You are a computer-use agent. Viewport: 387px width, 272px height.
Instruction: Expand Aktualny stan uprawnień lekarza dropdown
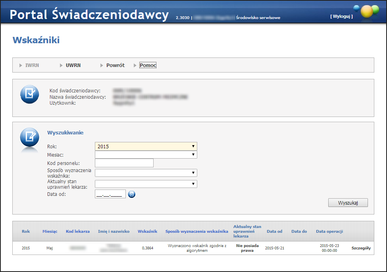[146, 184]
